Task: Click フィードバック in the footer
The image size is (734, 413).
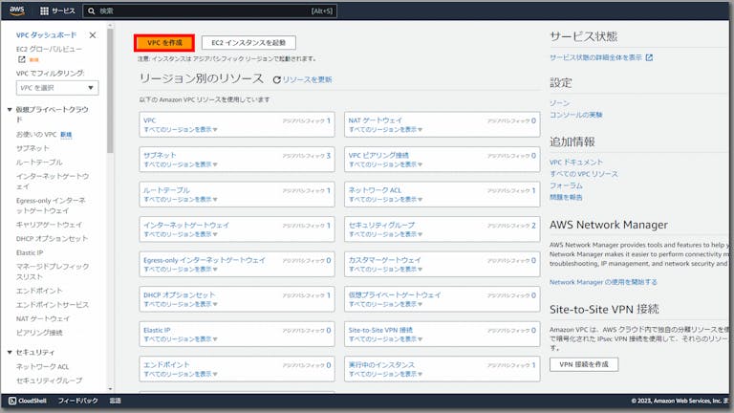Action: tap(77, 401)
